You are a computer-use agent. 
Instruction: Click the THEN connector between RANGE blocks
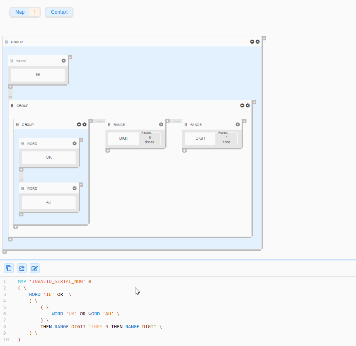coord(177,122)
